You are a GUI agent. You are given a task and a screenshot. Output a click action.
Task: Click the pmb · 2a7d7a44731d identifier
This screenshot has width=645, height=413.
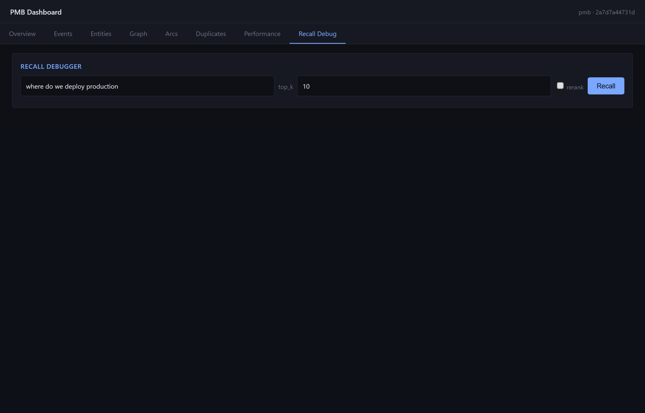click(606, 12)
